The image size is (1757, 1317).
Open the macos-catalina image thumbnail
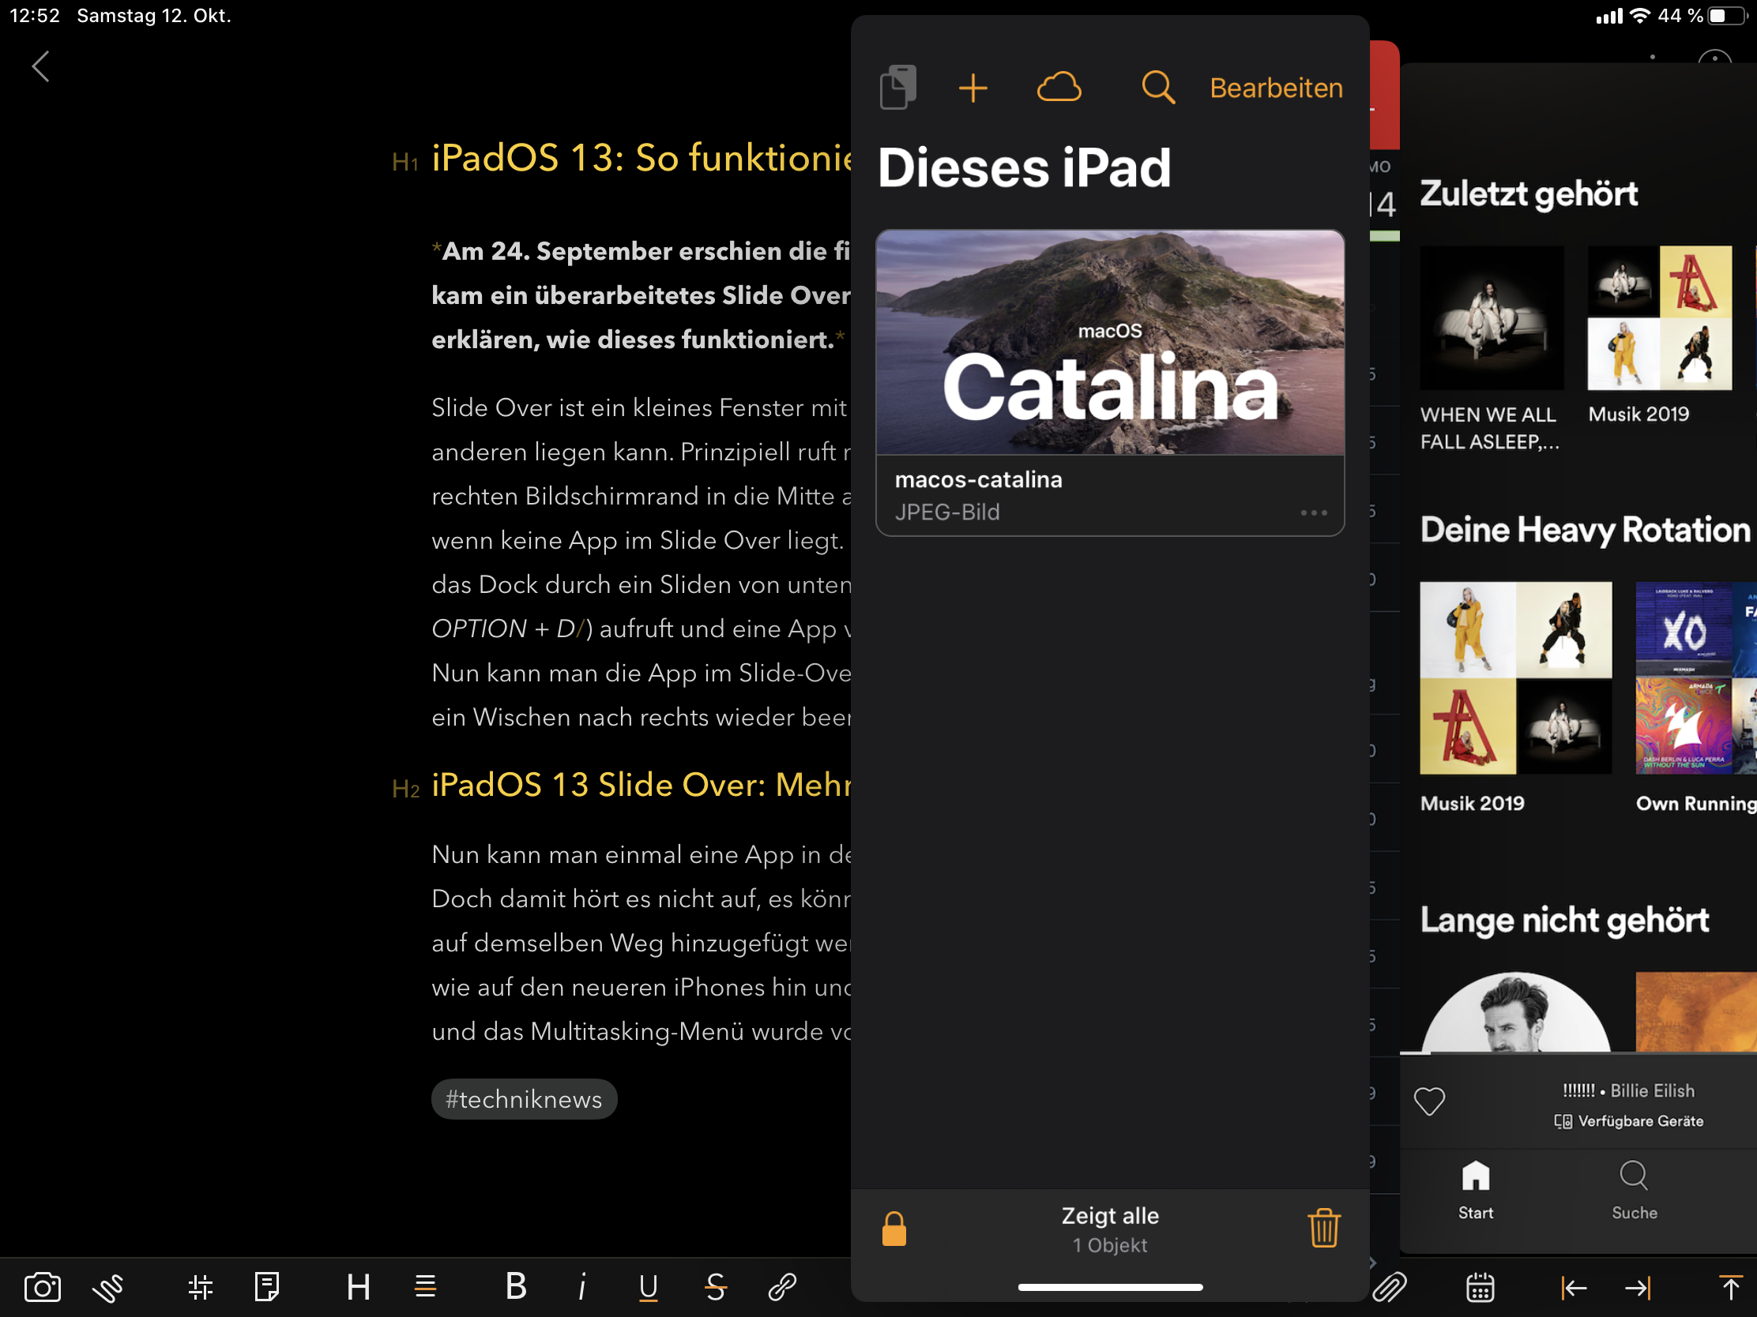tap(1110, 343)
